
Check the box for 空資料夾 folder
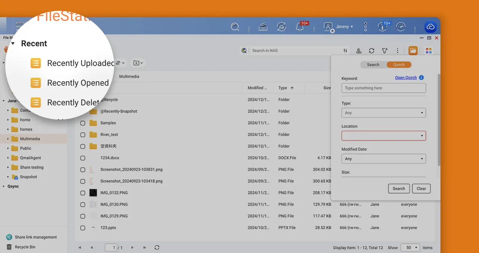coord(83,146)
